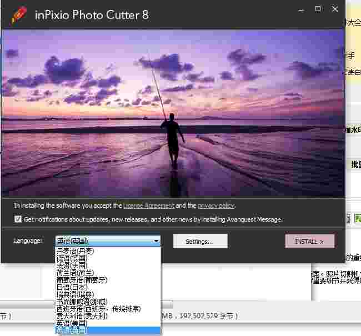Image resolution: width=361 pixels, height=336 pixels.
Task: Open the License Agreement link
Action: [x=149, y=205]
